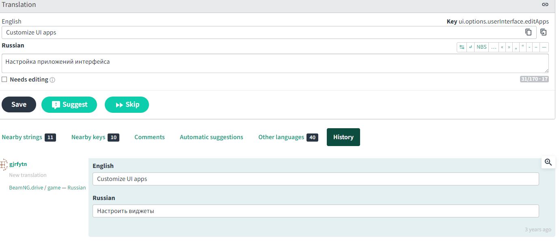Viewport: 559px width, 241px height.
Task: Open the Russian language link in history
Action: 77,188
